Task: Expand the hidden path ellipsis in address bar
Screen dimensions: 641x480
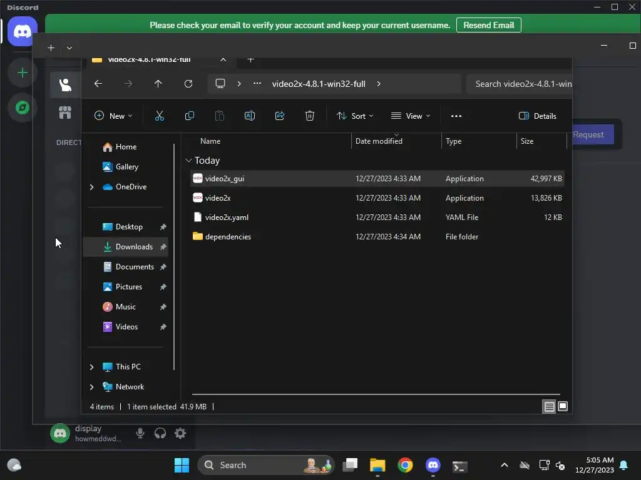Action: pyautogui.click(x=257, y=84)
